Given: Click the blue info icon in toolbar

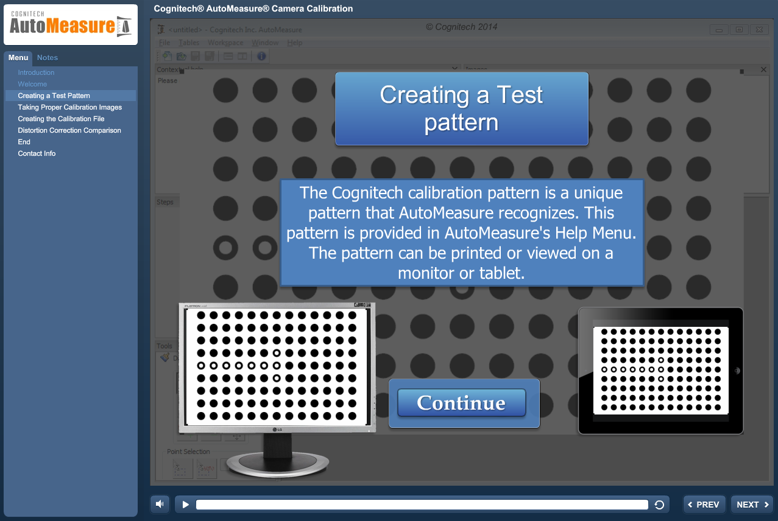Looking at the screenshot, I should 261,56.
